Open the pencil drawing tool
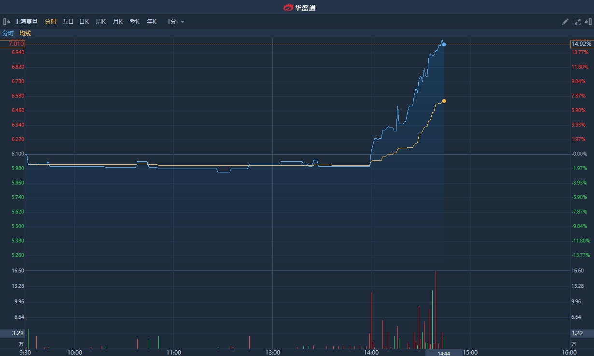 [x=566, y=22]
